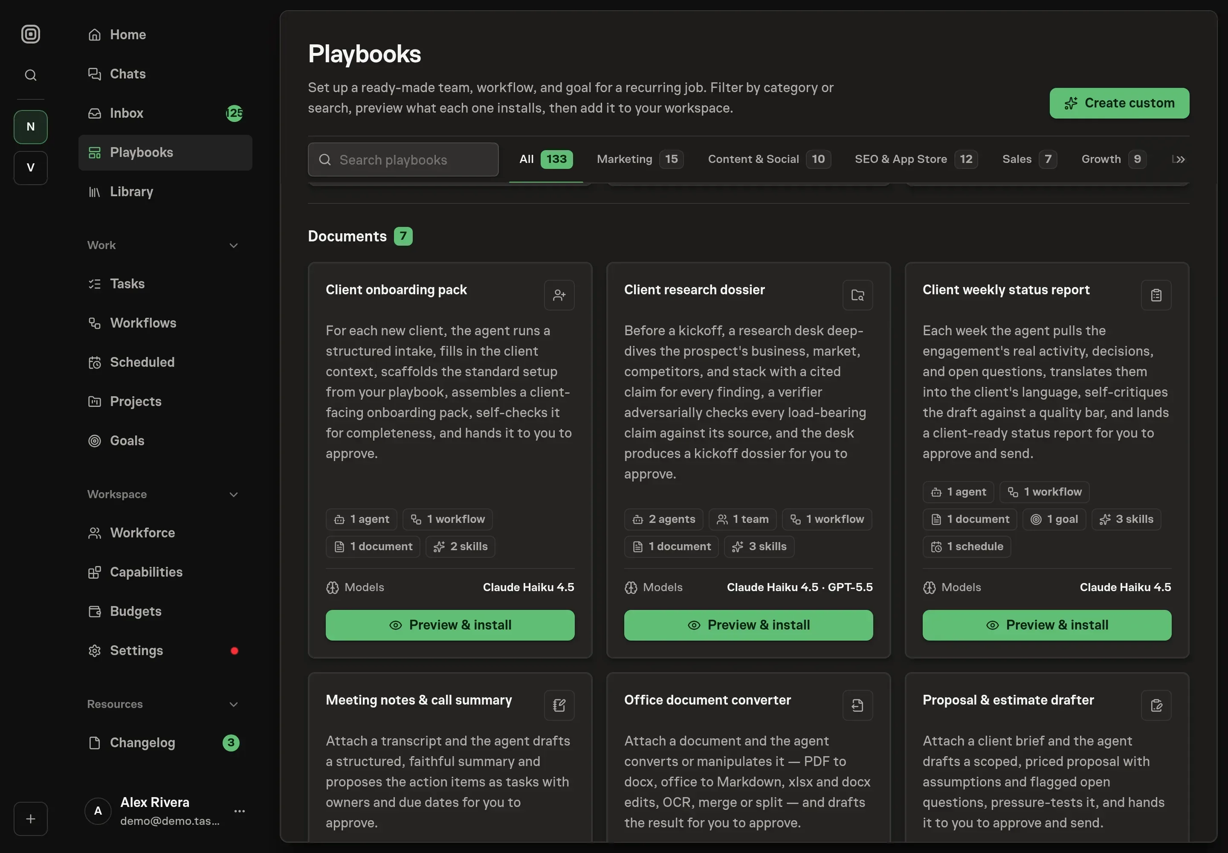Click the 1 team chip on research dossier
Image resolution: width=1228 pixels, height=853 pixels.
coord(742,519)
